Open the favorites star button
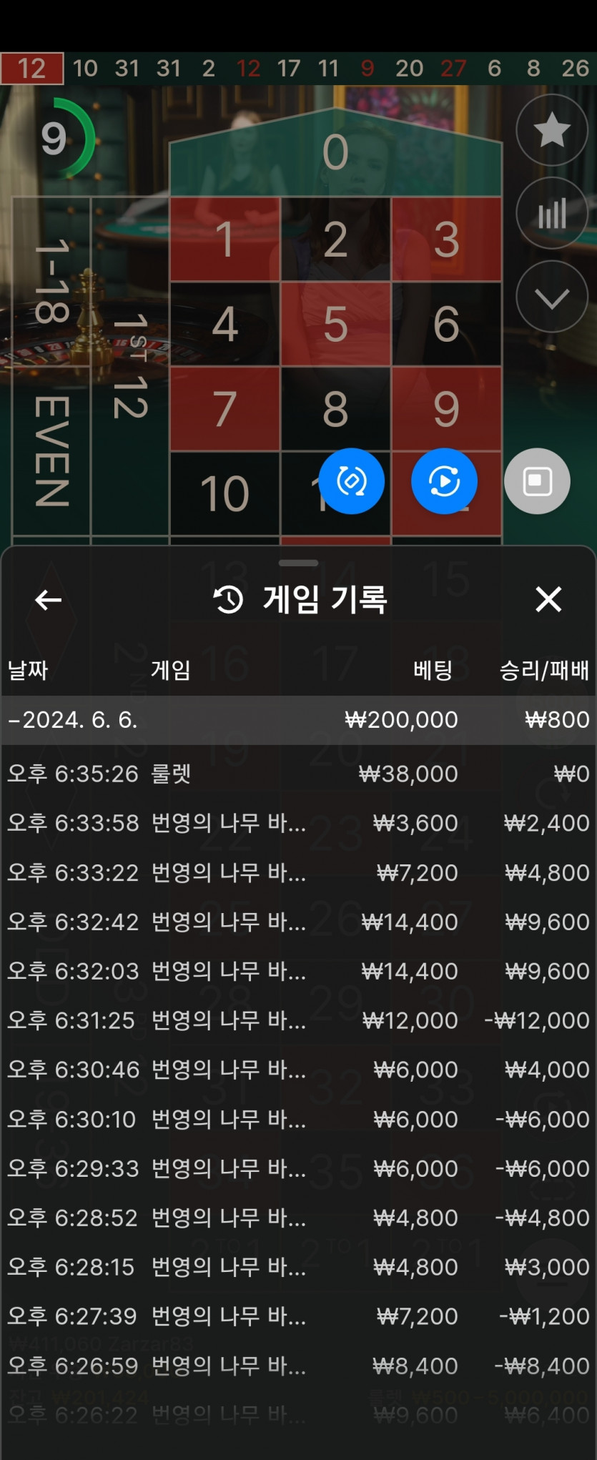 point(552,131)
